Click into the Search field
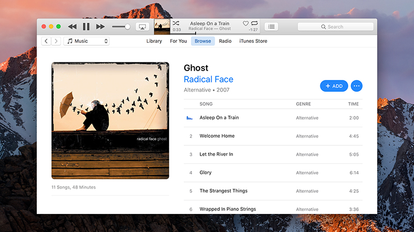414x232 pixels. 335,27
